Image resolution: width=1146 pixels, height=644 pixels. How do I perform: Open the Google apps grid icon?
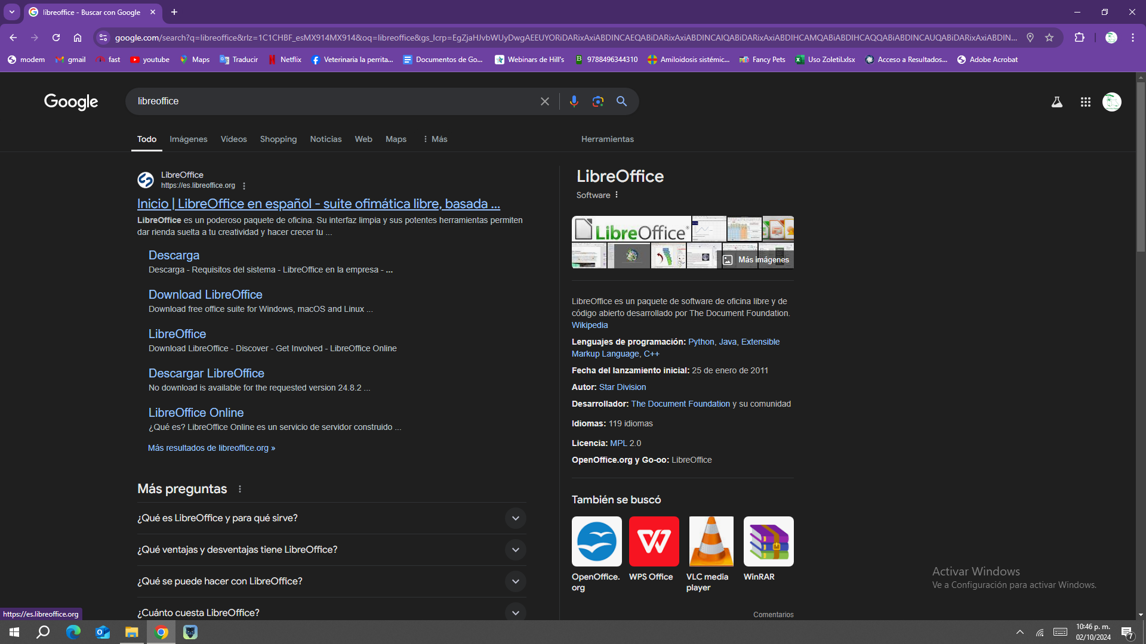pos(1085,102)
